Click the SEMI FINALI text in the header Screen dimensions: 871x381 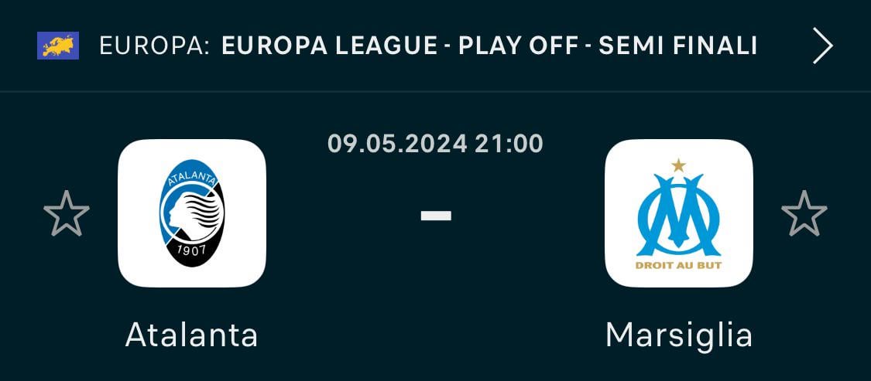(x=678, y=46)
